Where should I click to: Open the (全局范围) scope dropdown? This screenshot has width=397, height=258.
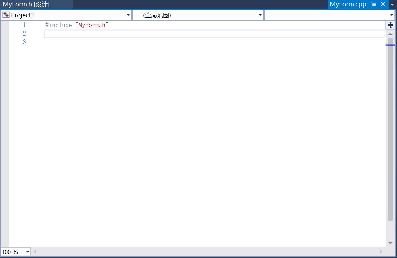pos(260,15)
